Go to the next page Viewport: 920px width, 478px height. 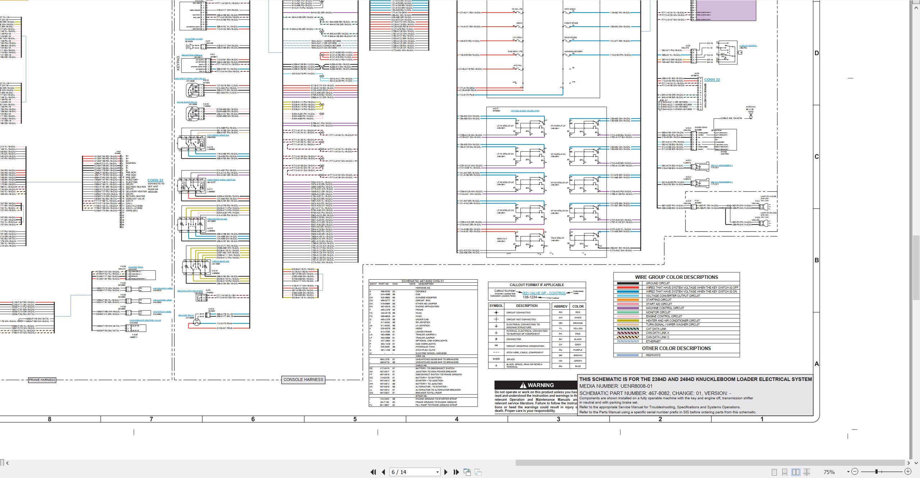pyautogui.click(x=446, y=472)
